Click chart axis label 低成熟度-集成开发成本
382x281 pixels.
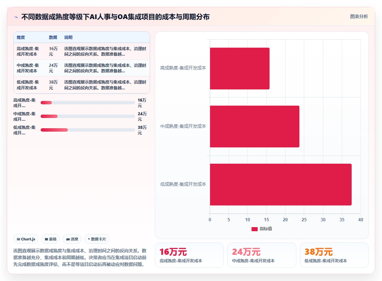[x=183, y=184]
